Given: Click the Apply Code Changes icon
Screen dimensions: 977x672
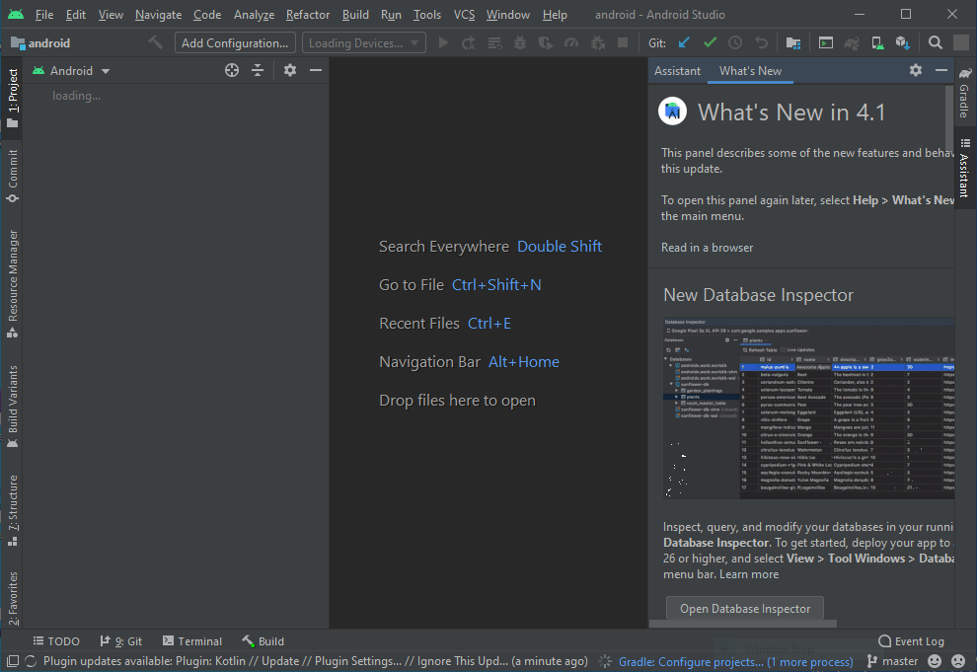Looking at the screenshot, I should (x=494, y=43).
